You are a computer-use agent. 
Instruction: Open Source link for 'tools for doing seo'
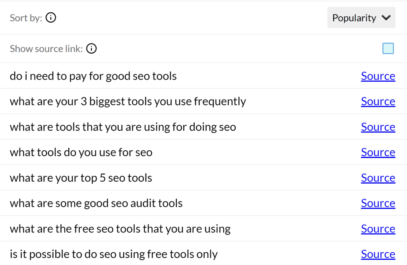[x=378, y=127]
